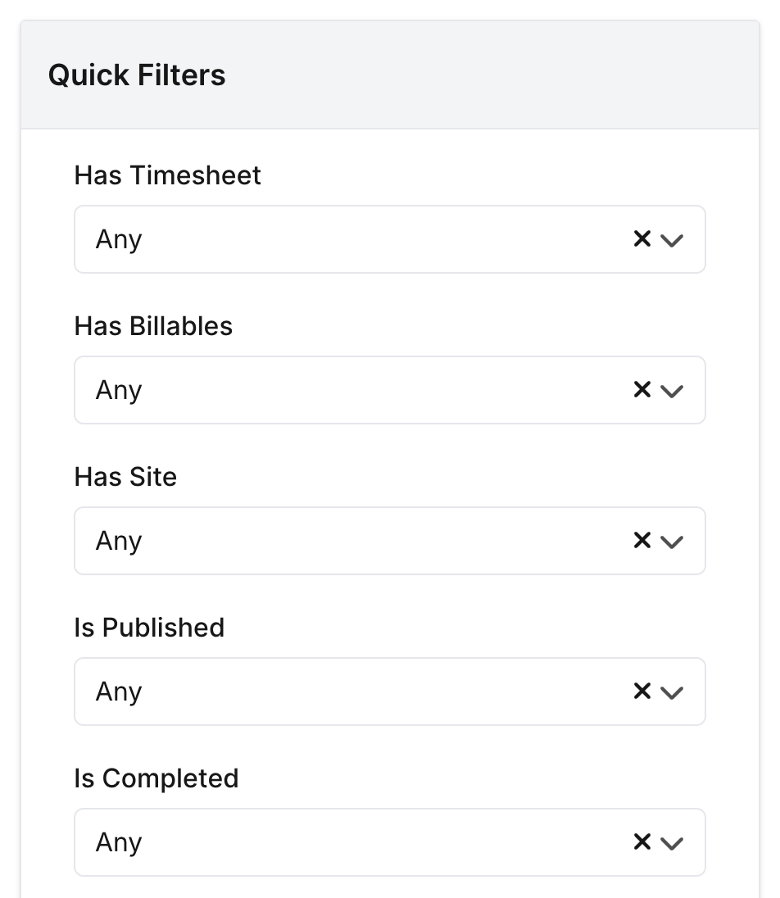Click the Is Published field label

[x=149, y=628]
